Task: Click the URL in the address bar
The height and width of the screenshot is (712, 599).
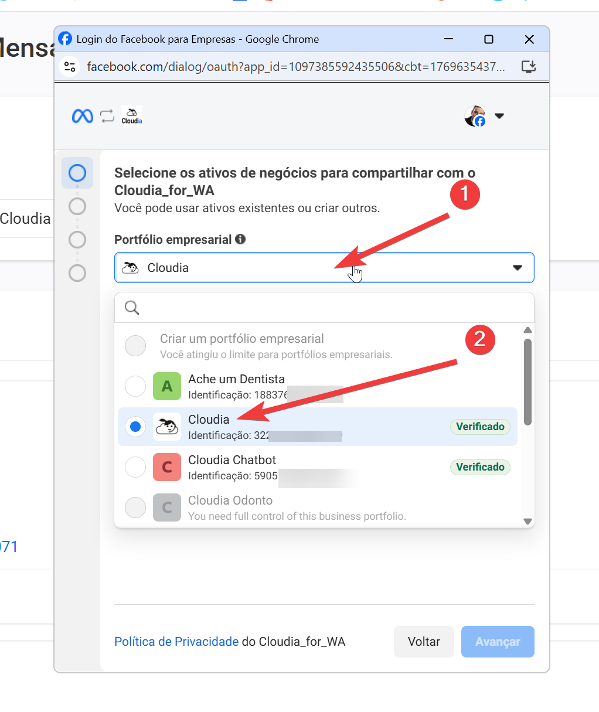Action: point(296,67)
